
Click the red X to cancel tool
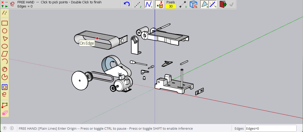(x=3, y=2)
